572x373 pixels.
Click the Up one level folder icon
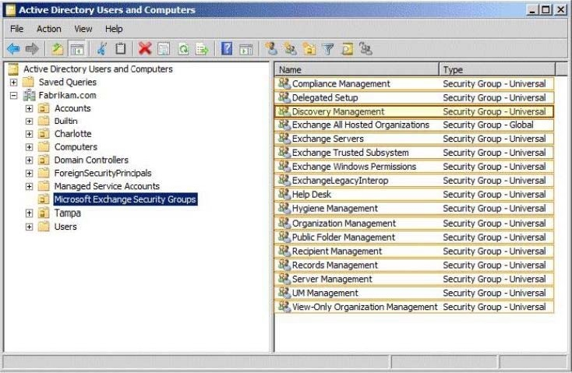tap(57, 48)
